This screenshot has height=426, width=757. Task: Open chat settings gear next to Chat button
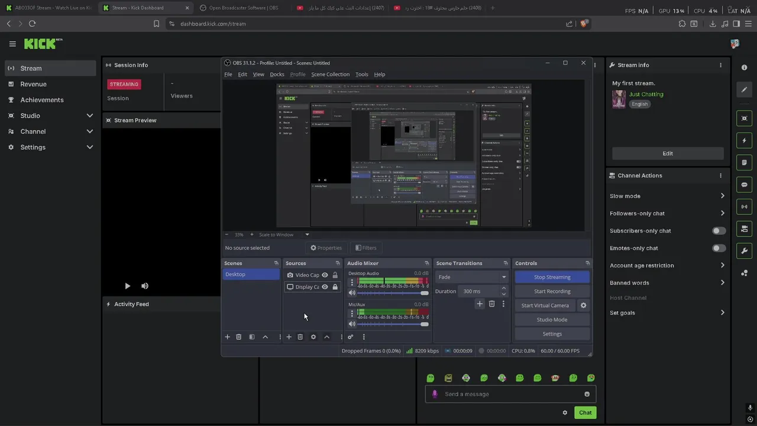click(565, 412)
